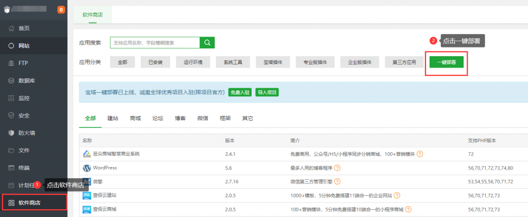Click the 版本 column header

(229, 141)
